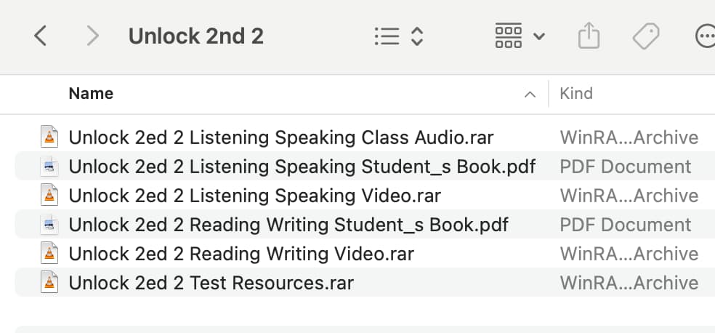Open the Group By grid icon
Image resolution: width=715 pixels, height=333 pixels.
[x=509, y=36]
